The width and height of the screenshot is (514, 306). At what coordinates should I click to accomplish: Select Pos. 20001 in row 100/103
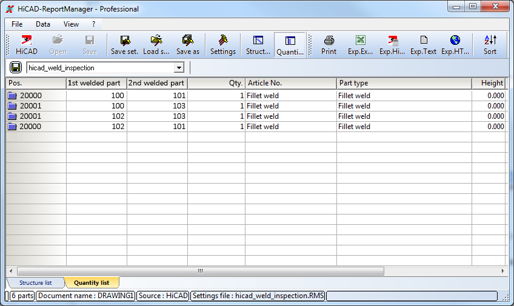click(31, 106)
